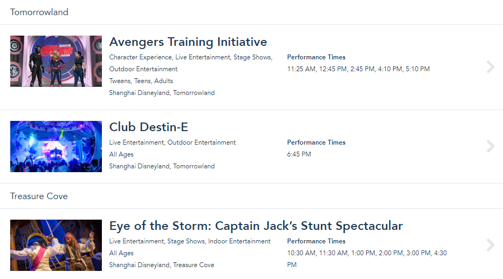Viewport: 503px width, 279px height.
Task: Click Stage Shows, Indoor Entertainment category text
Action: click(x=219, y=241)
